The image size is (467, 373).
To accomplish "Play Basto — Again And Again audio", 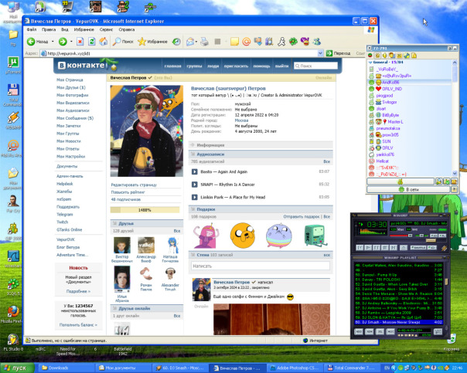I will click(x=195, y=171).
